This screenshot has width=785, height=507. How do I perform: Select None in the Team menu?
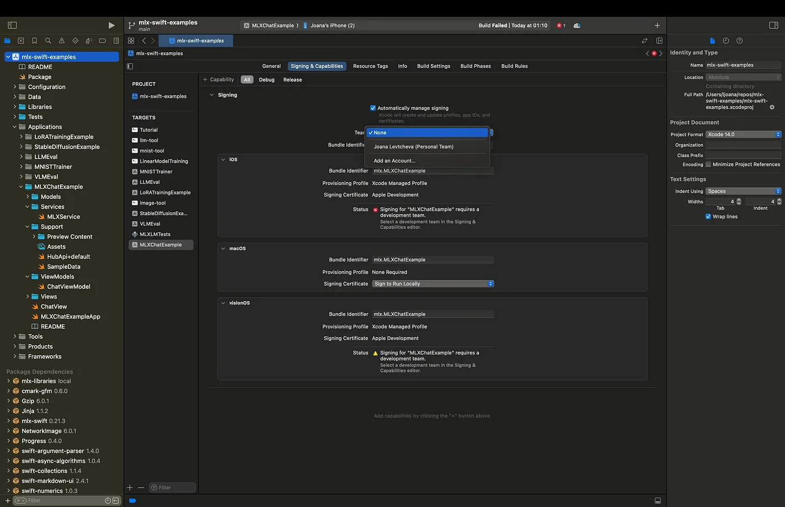point(427,133)
